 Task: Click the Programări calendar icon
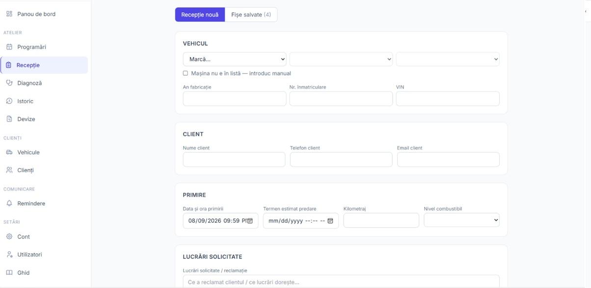9,47
